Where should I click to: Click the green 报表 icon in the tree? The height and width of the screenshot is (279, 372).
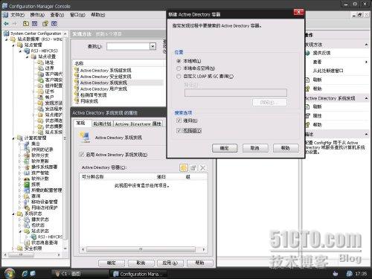[27, 185]
